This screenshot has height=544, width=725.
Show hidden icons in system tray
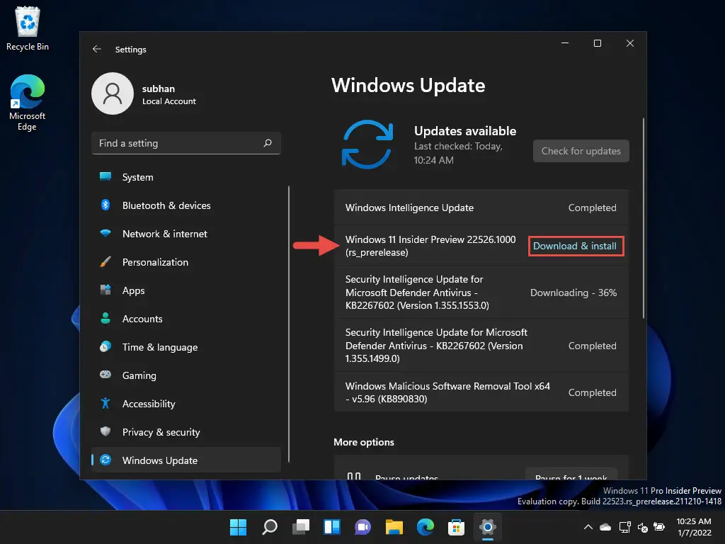point(588,527)
